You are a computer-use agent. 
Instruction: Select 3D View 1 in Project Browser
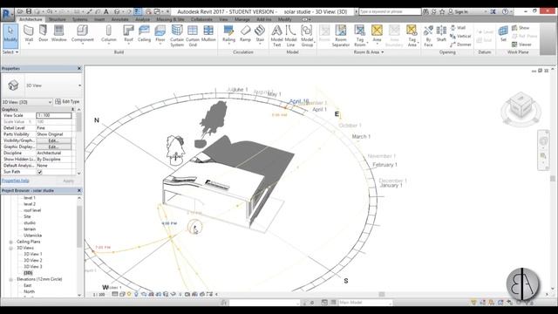click(x=33, y=254)
